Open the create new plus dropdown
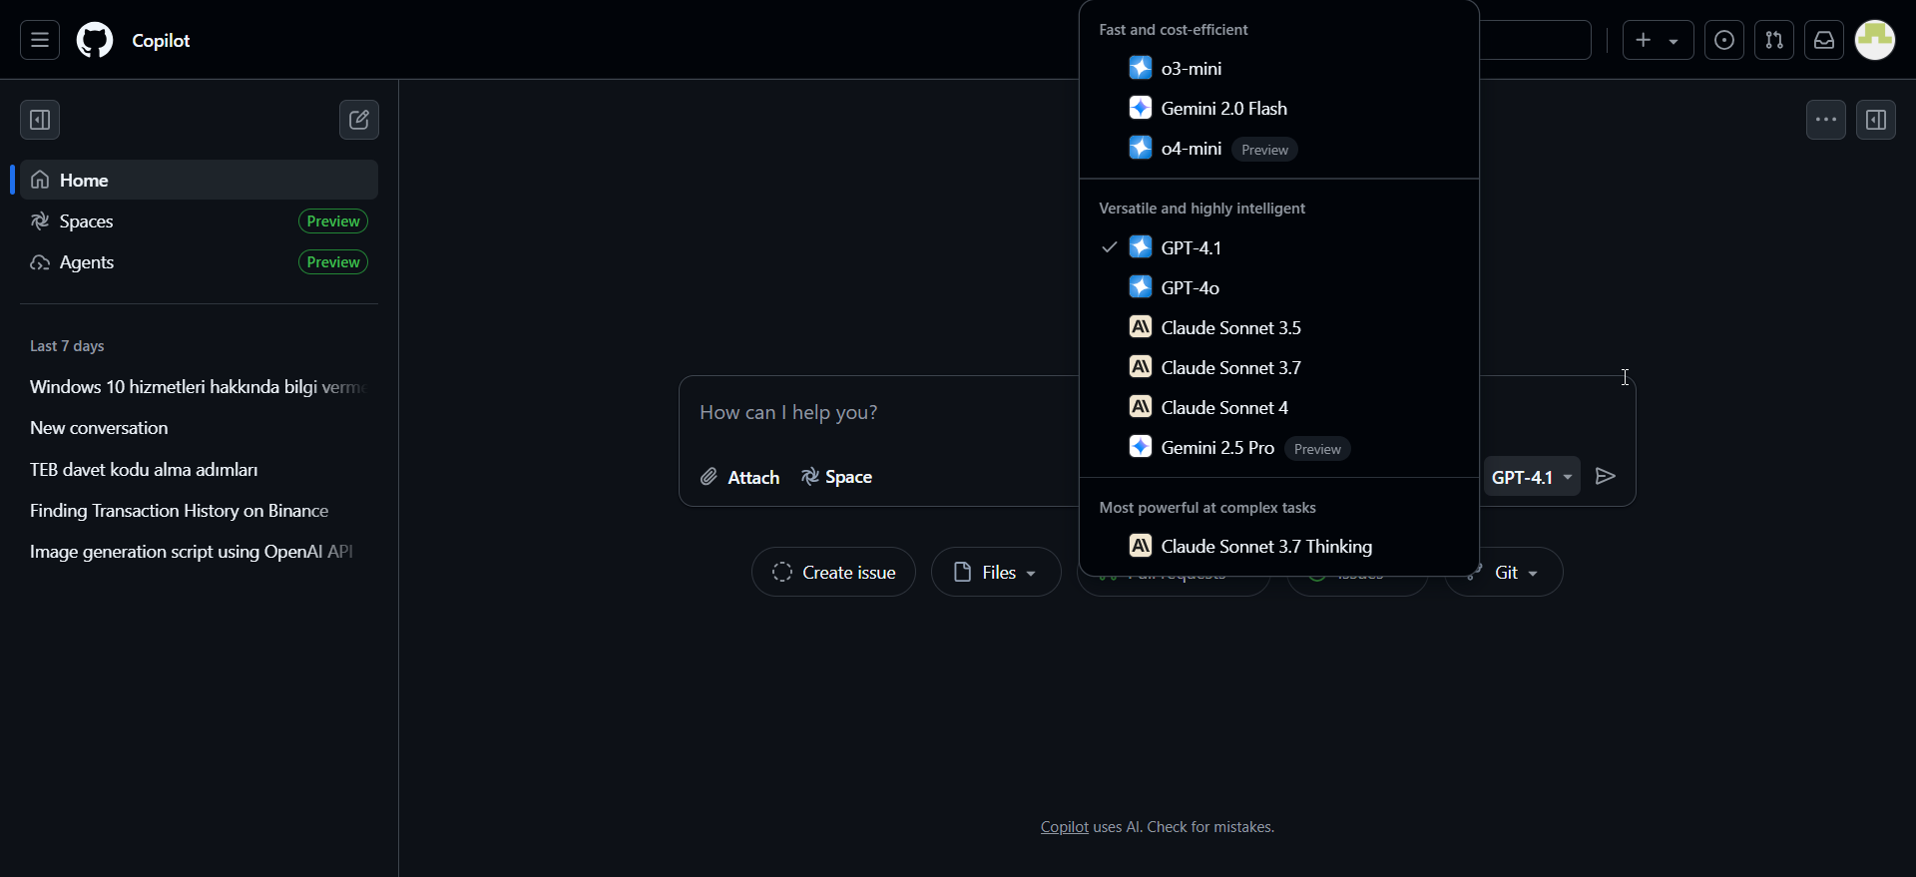1916x877 pixels. coord(1658,40)
